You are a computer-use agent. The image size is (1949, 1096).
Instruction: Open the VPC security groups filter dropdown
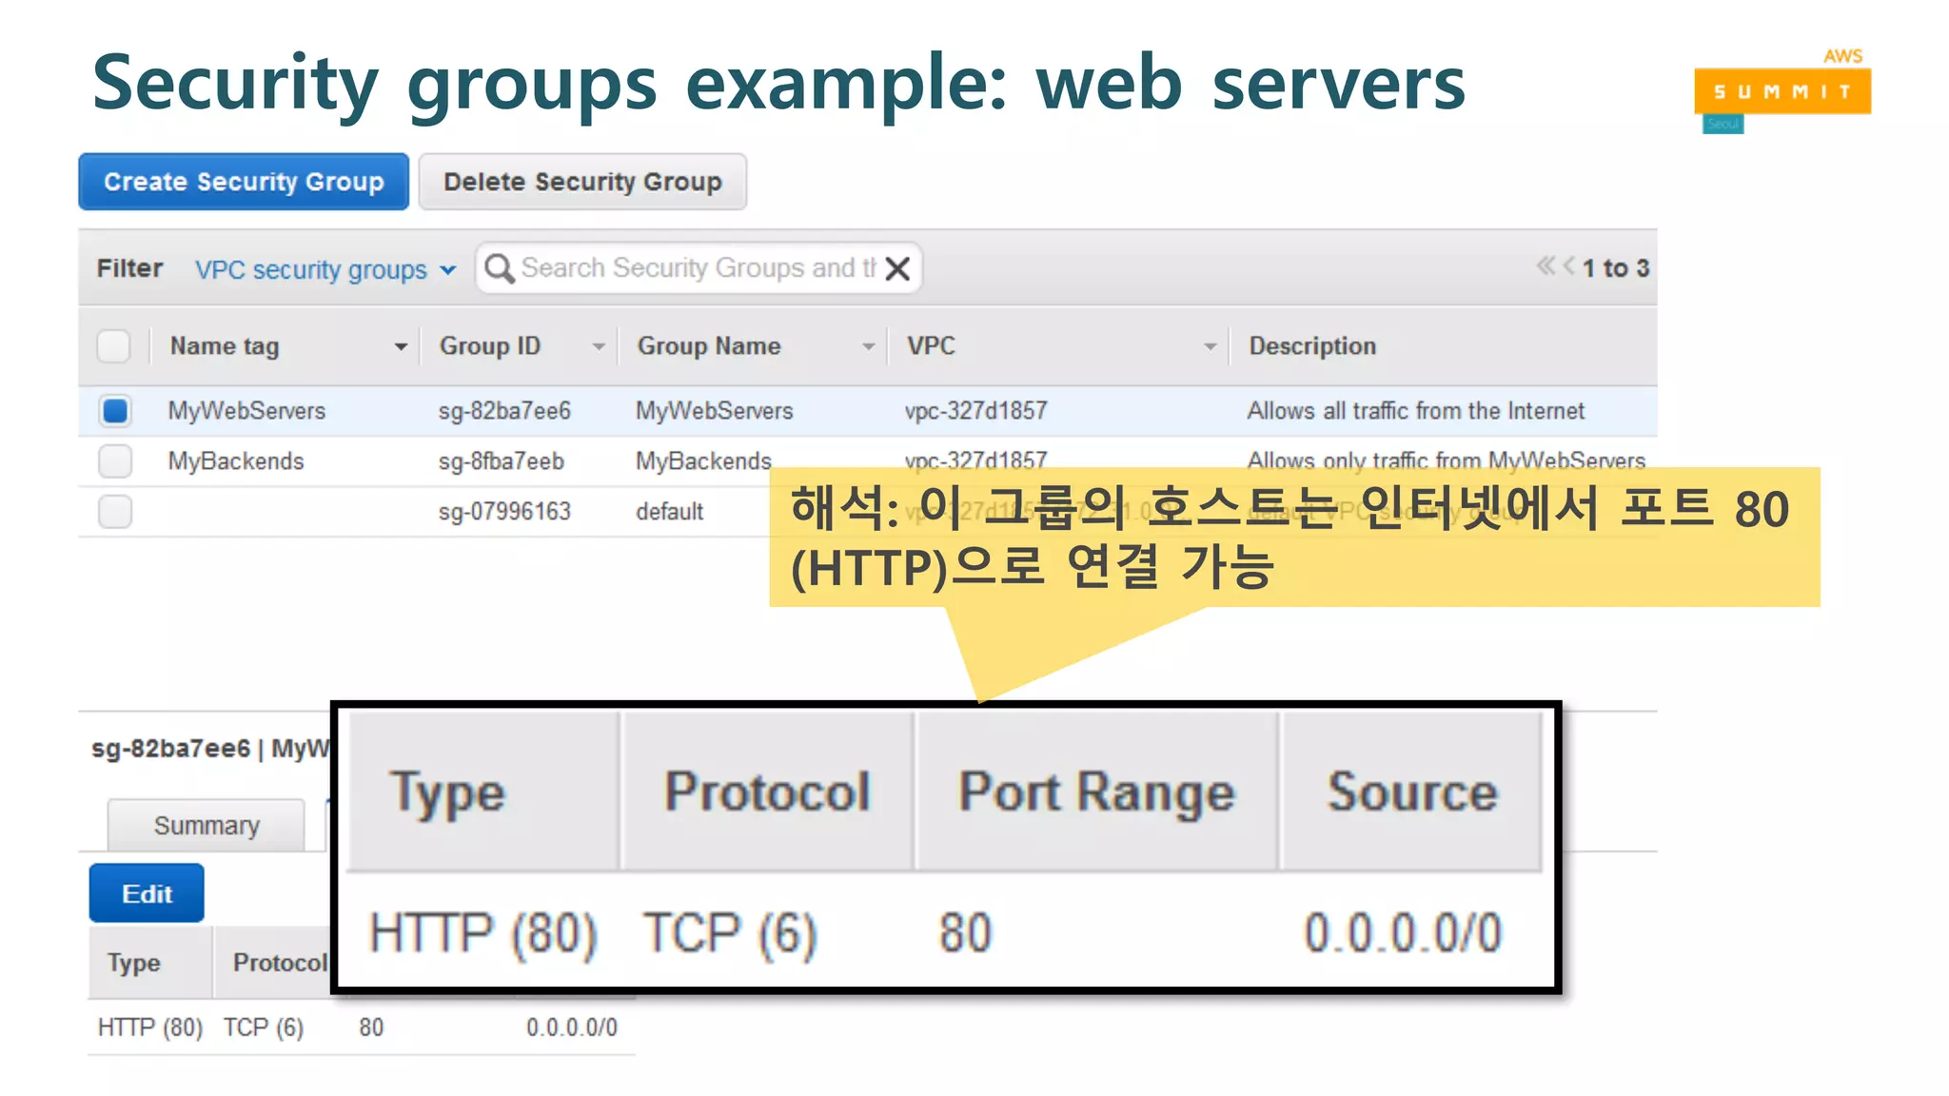(x=325, y=269)
